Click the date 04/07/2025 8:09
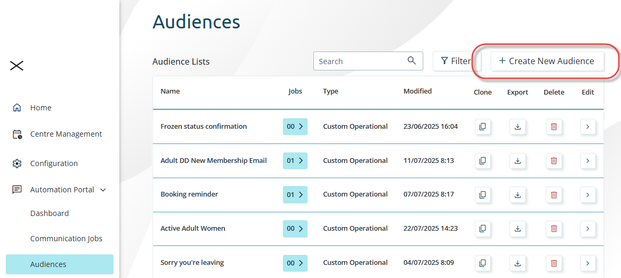This screenshot has width=621, height=278. (x=429, y=263)
